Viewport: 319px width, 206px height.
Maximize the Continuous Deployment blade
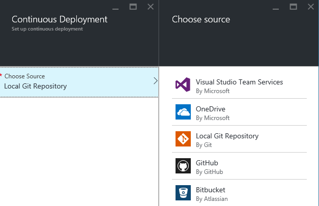pyautogui.click(x=133, y=7)
